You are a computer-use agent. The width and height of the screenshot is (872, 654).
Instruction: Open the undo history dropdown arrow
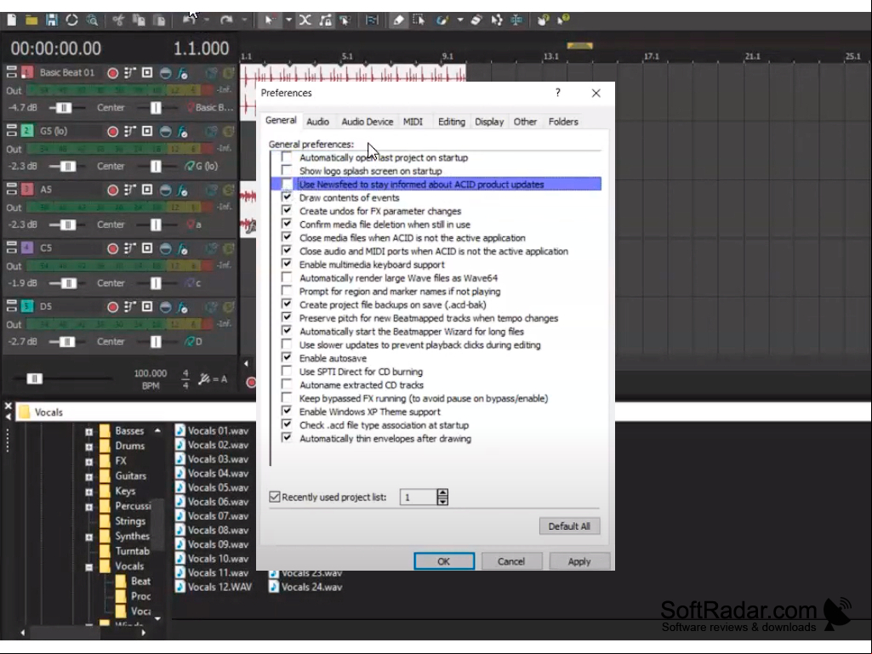207,20
